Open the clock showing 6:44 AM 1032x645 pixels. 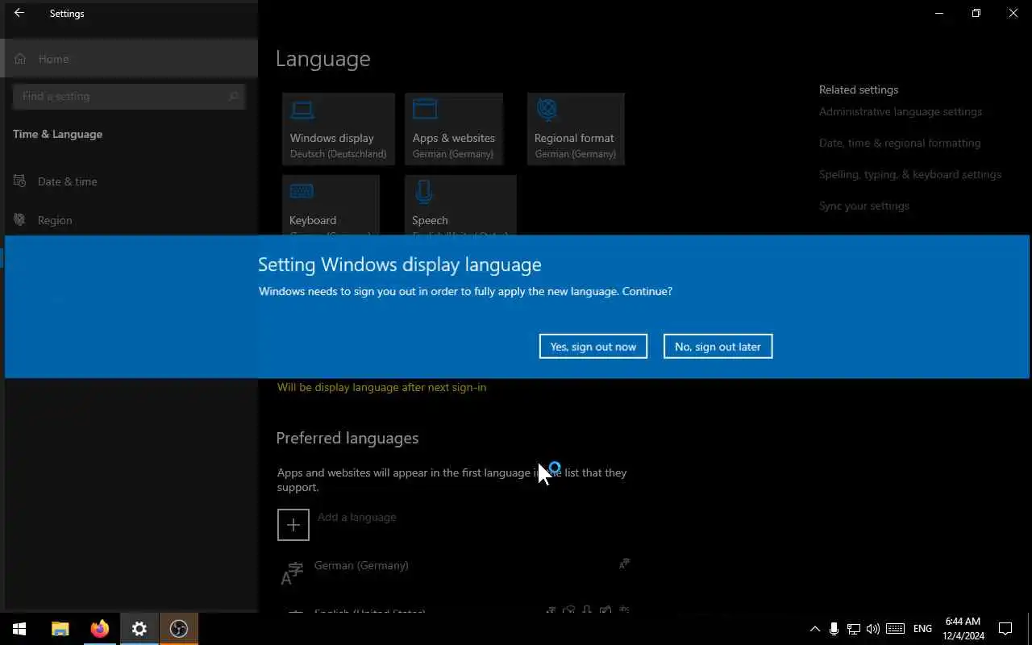[x=963, y=629]
